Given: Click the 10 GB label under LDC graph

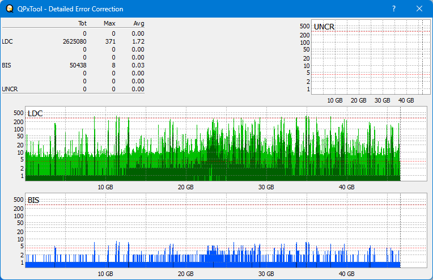Looking at the screenshot, I should (105, 187).
